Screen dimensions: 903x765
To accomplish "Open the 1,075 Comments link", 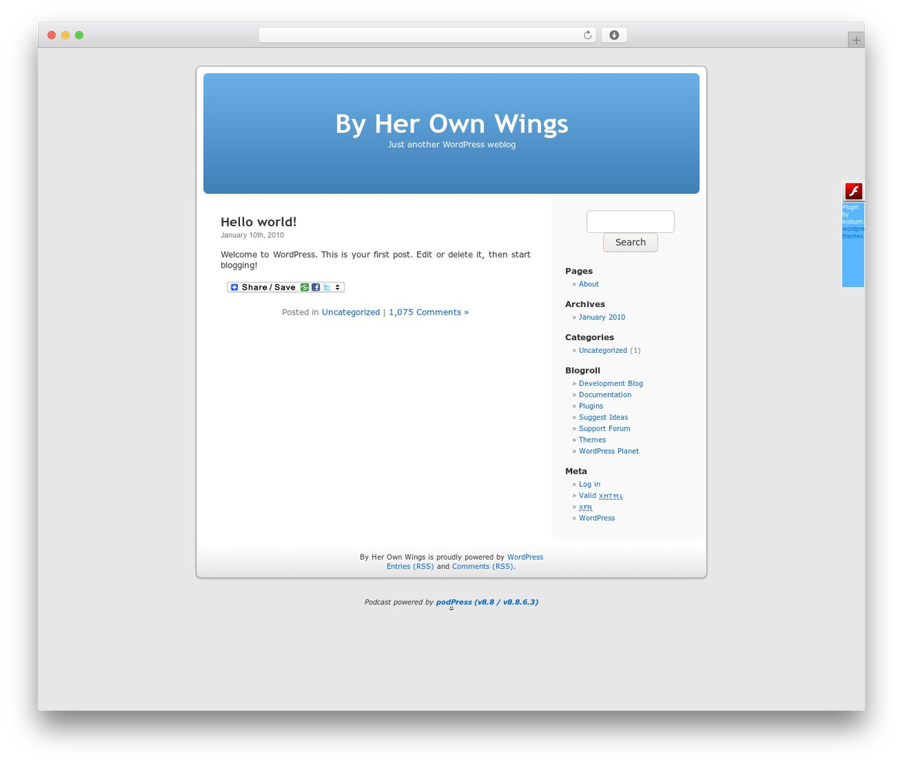I will [x=428, y=312].
